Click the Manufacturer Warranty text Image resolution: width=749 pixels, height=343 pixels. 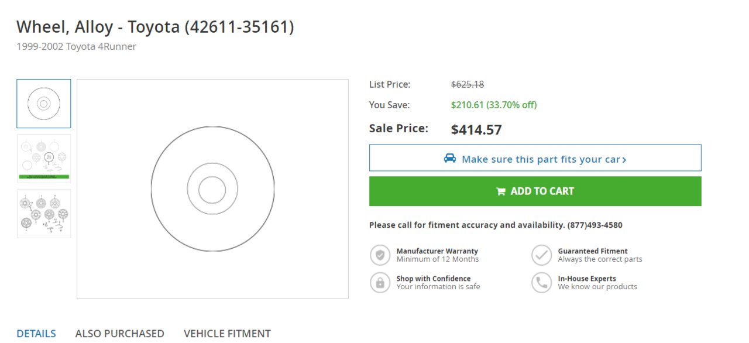(437, 251)
